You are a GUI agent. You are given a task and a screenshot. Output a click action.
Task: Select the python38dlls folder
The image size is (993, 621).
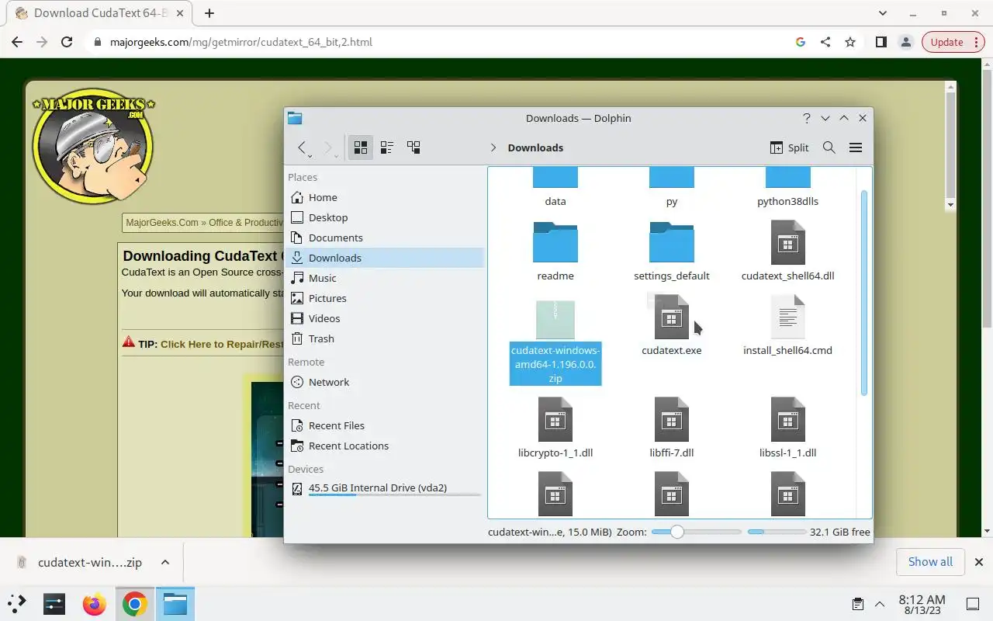point(788,186)
